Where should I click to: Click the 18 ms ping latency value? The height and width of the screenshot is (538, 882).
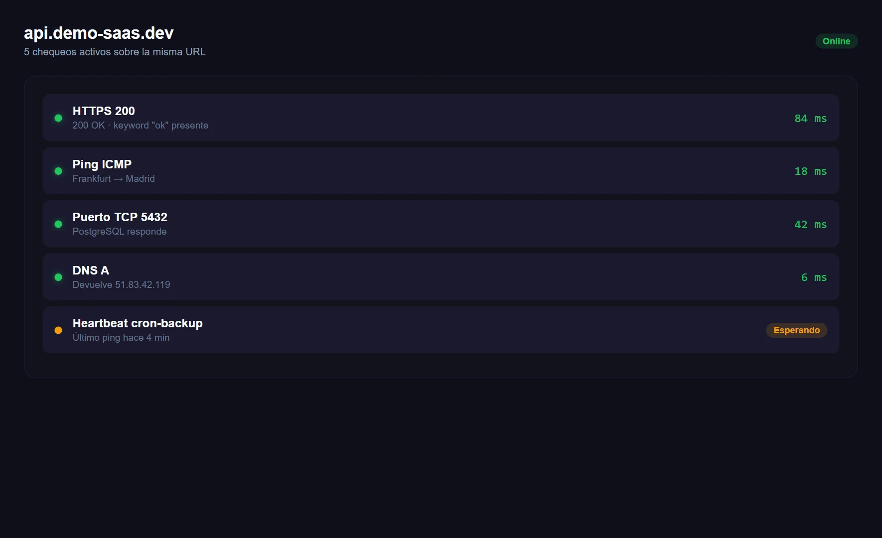pos(810,171)
